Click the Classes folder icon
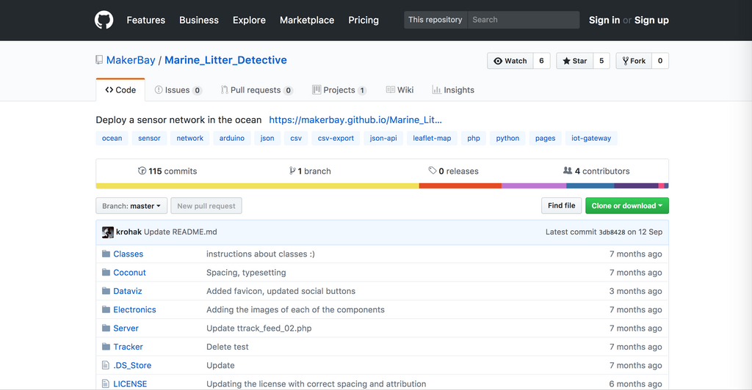 (x=106, y=254)
